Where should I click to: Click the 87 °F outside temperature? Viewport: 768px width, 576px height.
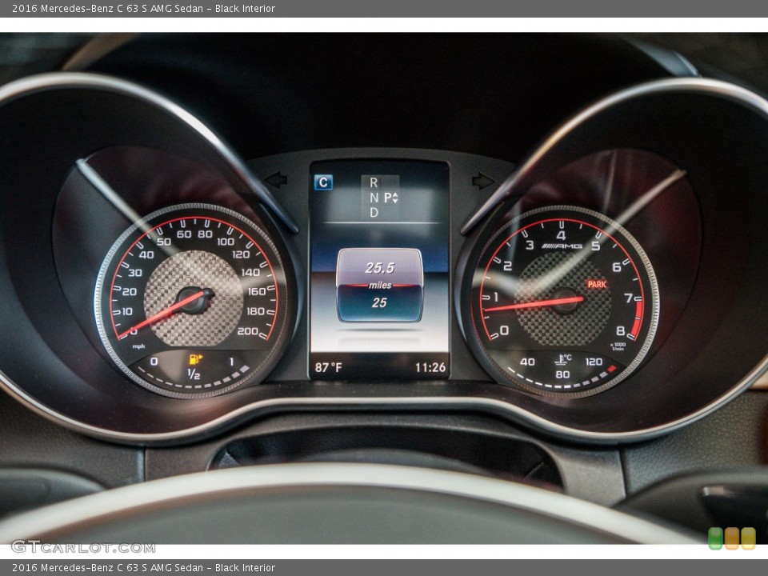click(x=329, y=367)
